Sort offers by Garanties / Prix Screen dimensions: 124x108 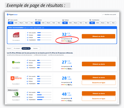(x=26, y=48)
